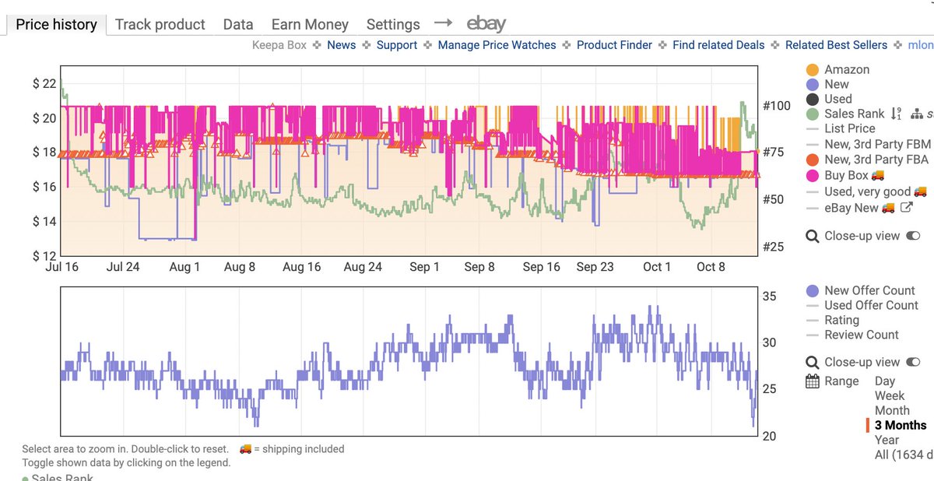The width and height of the screenshot is (934, 481).
Task: Open the eBay New external link icon
Action: click(907, 207)
